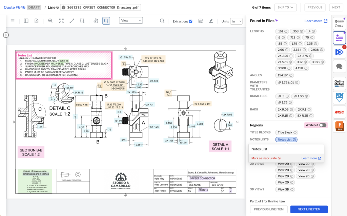This screenshot has height=216, width=347.
Task: Click NEXT LINE ITEM button
Action: click(309, 209)
